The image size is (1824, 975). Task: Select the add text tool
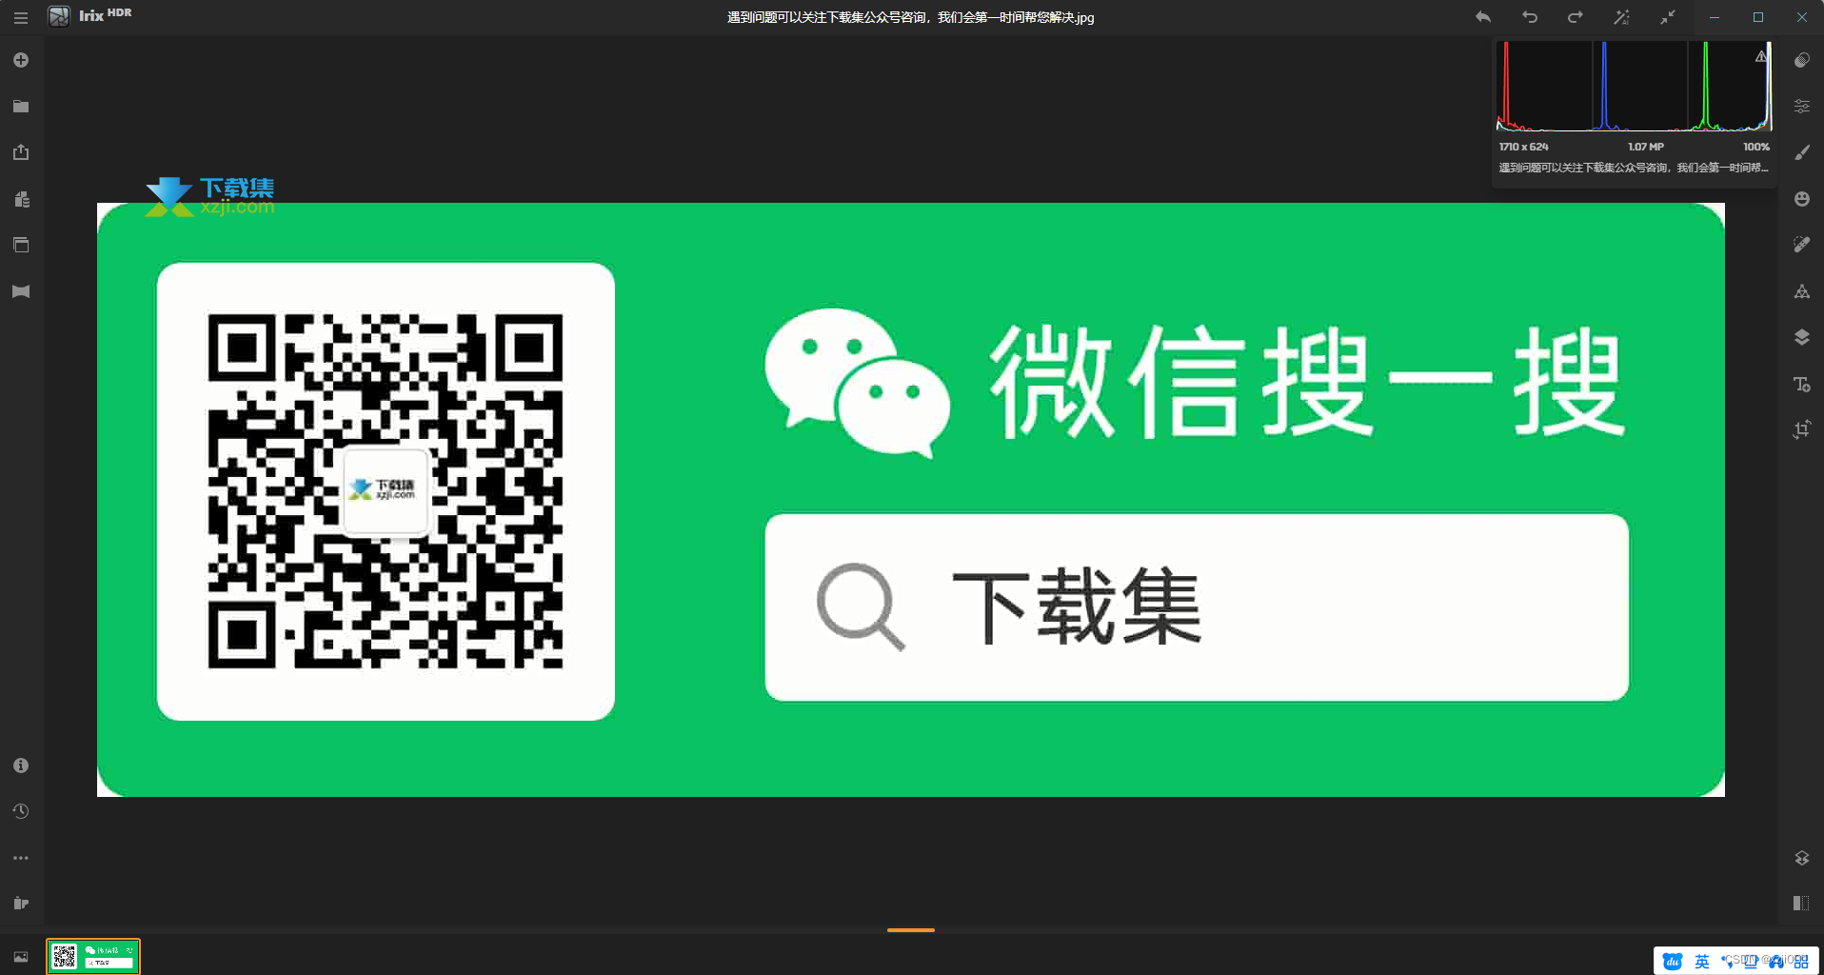1802,384
